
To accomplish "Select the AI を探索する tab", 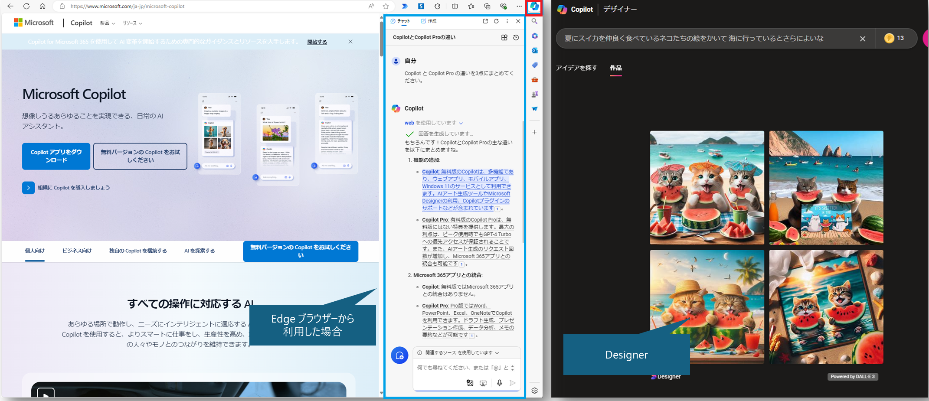I will (x=200, y=251).
